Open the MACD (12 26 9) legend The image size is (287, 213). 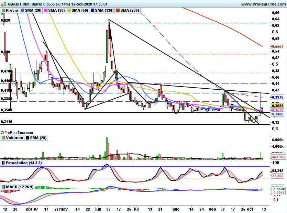click(18, 187)
